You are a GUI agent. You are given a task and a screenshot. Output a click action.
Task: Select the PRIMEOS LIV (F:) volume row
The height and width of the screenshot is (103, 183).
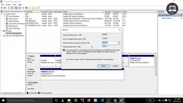pos(77,25)
